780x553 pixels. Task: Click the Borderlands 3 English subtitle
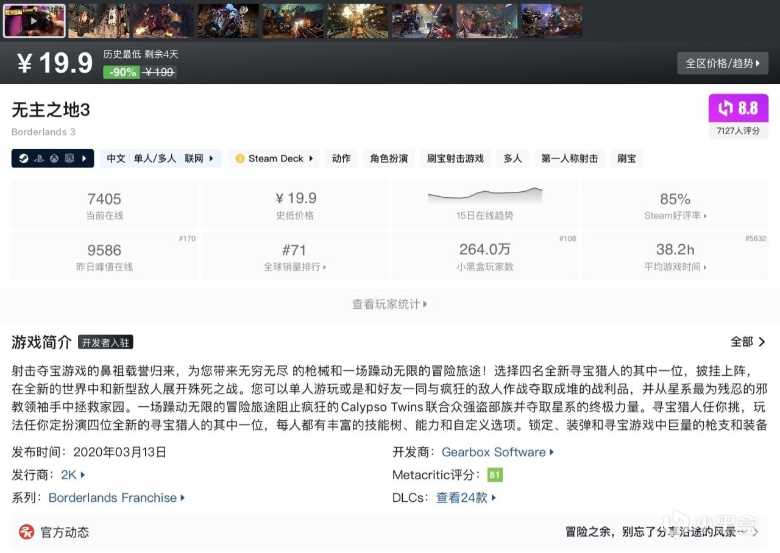click(44, 132)
